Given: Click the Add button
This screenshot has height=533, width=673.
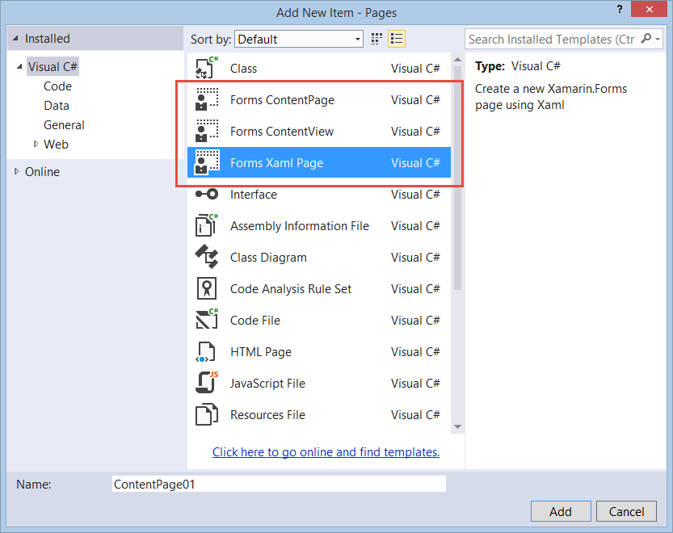Looking at the screenshot, I should point(561,511).
